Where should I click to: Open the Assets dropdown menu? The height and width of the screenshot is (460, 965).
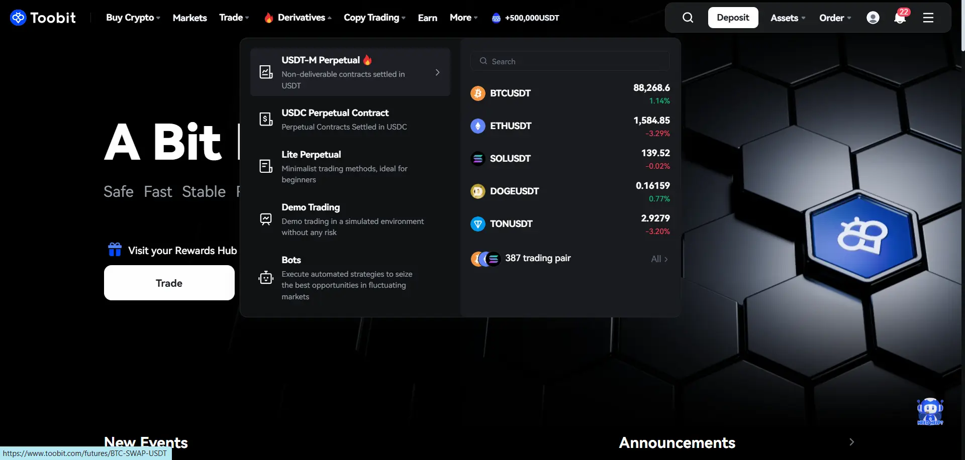click(x=788, y=18)
